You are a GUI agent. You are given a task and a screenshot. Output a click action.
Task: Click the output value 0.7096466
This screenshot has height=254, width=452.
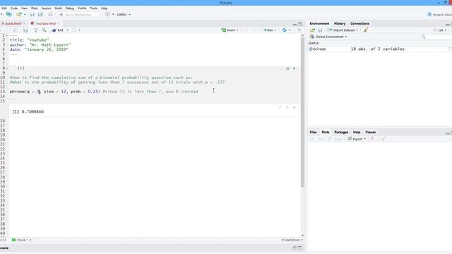(x=32, y=111)
